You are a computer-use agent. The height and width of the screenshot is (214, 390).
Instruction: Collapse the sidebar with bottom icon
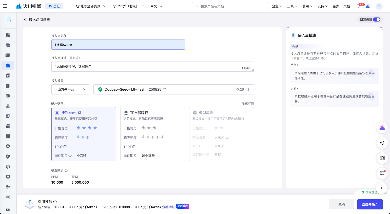pos(8,209)
